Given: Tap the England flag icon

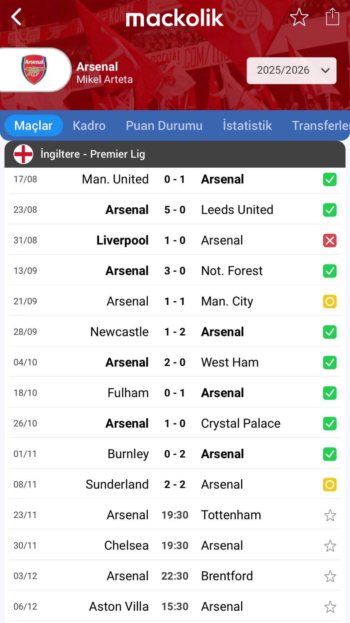Looking at the screenshot, I should tap(23, 154).
